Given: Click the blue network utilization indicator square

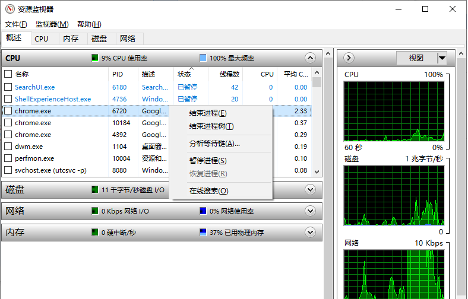Looking at the screenshot, I should click(x=203, y=211).
